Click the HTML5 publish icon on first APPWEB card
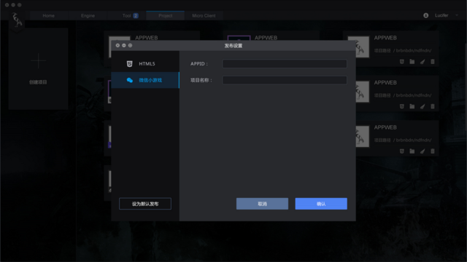Image resolution: width=467 pixels, height=262 pixels. [402, 61]
